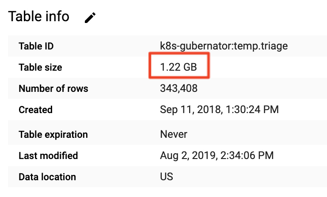The height and width of the screenshot is (197, 327).
Task: Click the Number of rows label
Action: point(53,89)
